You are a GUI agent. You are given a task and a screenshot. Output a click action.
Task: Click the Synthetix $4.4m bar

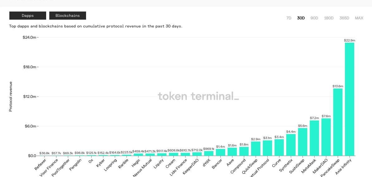(x=291, y=145)
